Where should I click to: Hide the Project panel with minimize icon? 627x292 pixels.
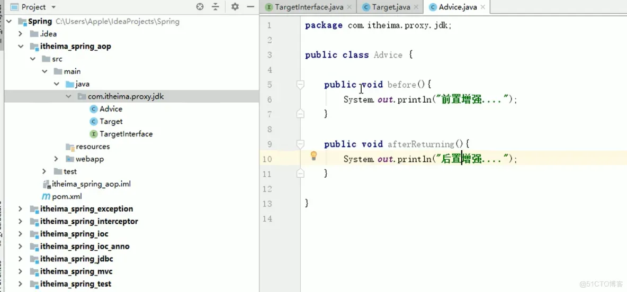click(250, 6)
